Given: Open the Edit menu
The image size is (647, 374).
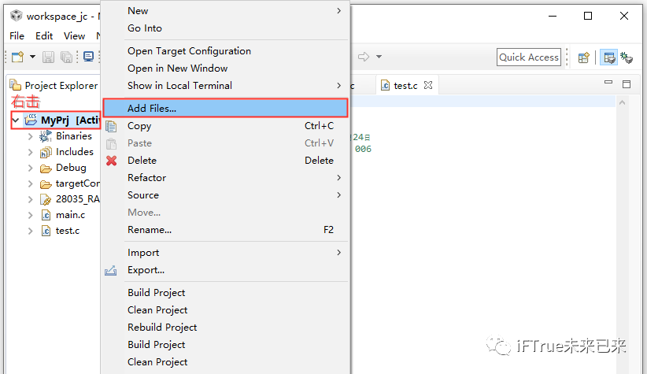Looking at the screenshot, I should tap(44, 35).
